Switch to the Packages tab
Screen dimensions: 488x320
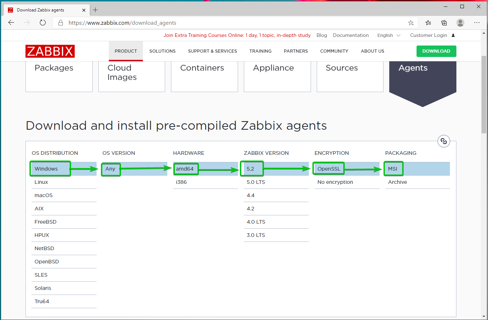click(x=59, y=77)
